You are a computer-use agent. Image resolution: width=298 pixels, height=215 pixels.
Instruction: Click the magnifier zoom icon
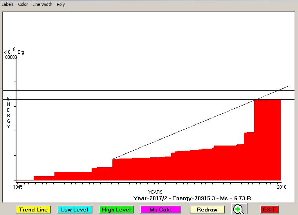coord(238,210)
